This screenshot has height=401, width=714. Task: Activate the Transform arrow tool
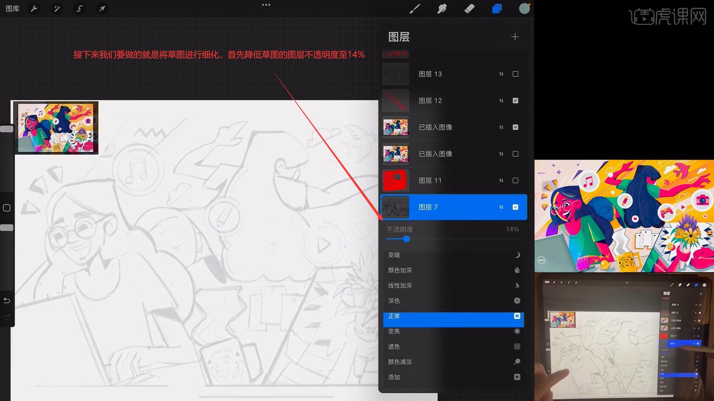(102, 9)
